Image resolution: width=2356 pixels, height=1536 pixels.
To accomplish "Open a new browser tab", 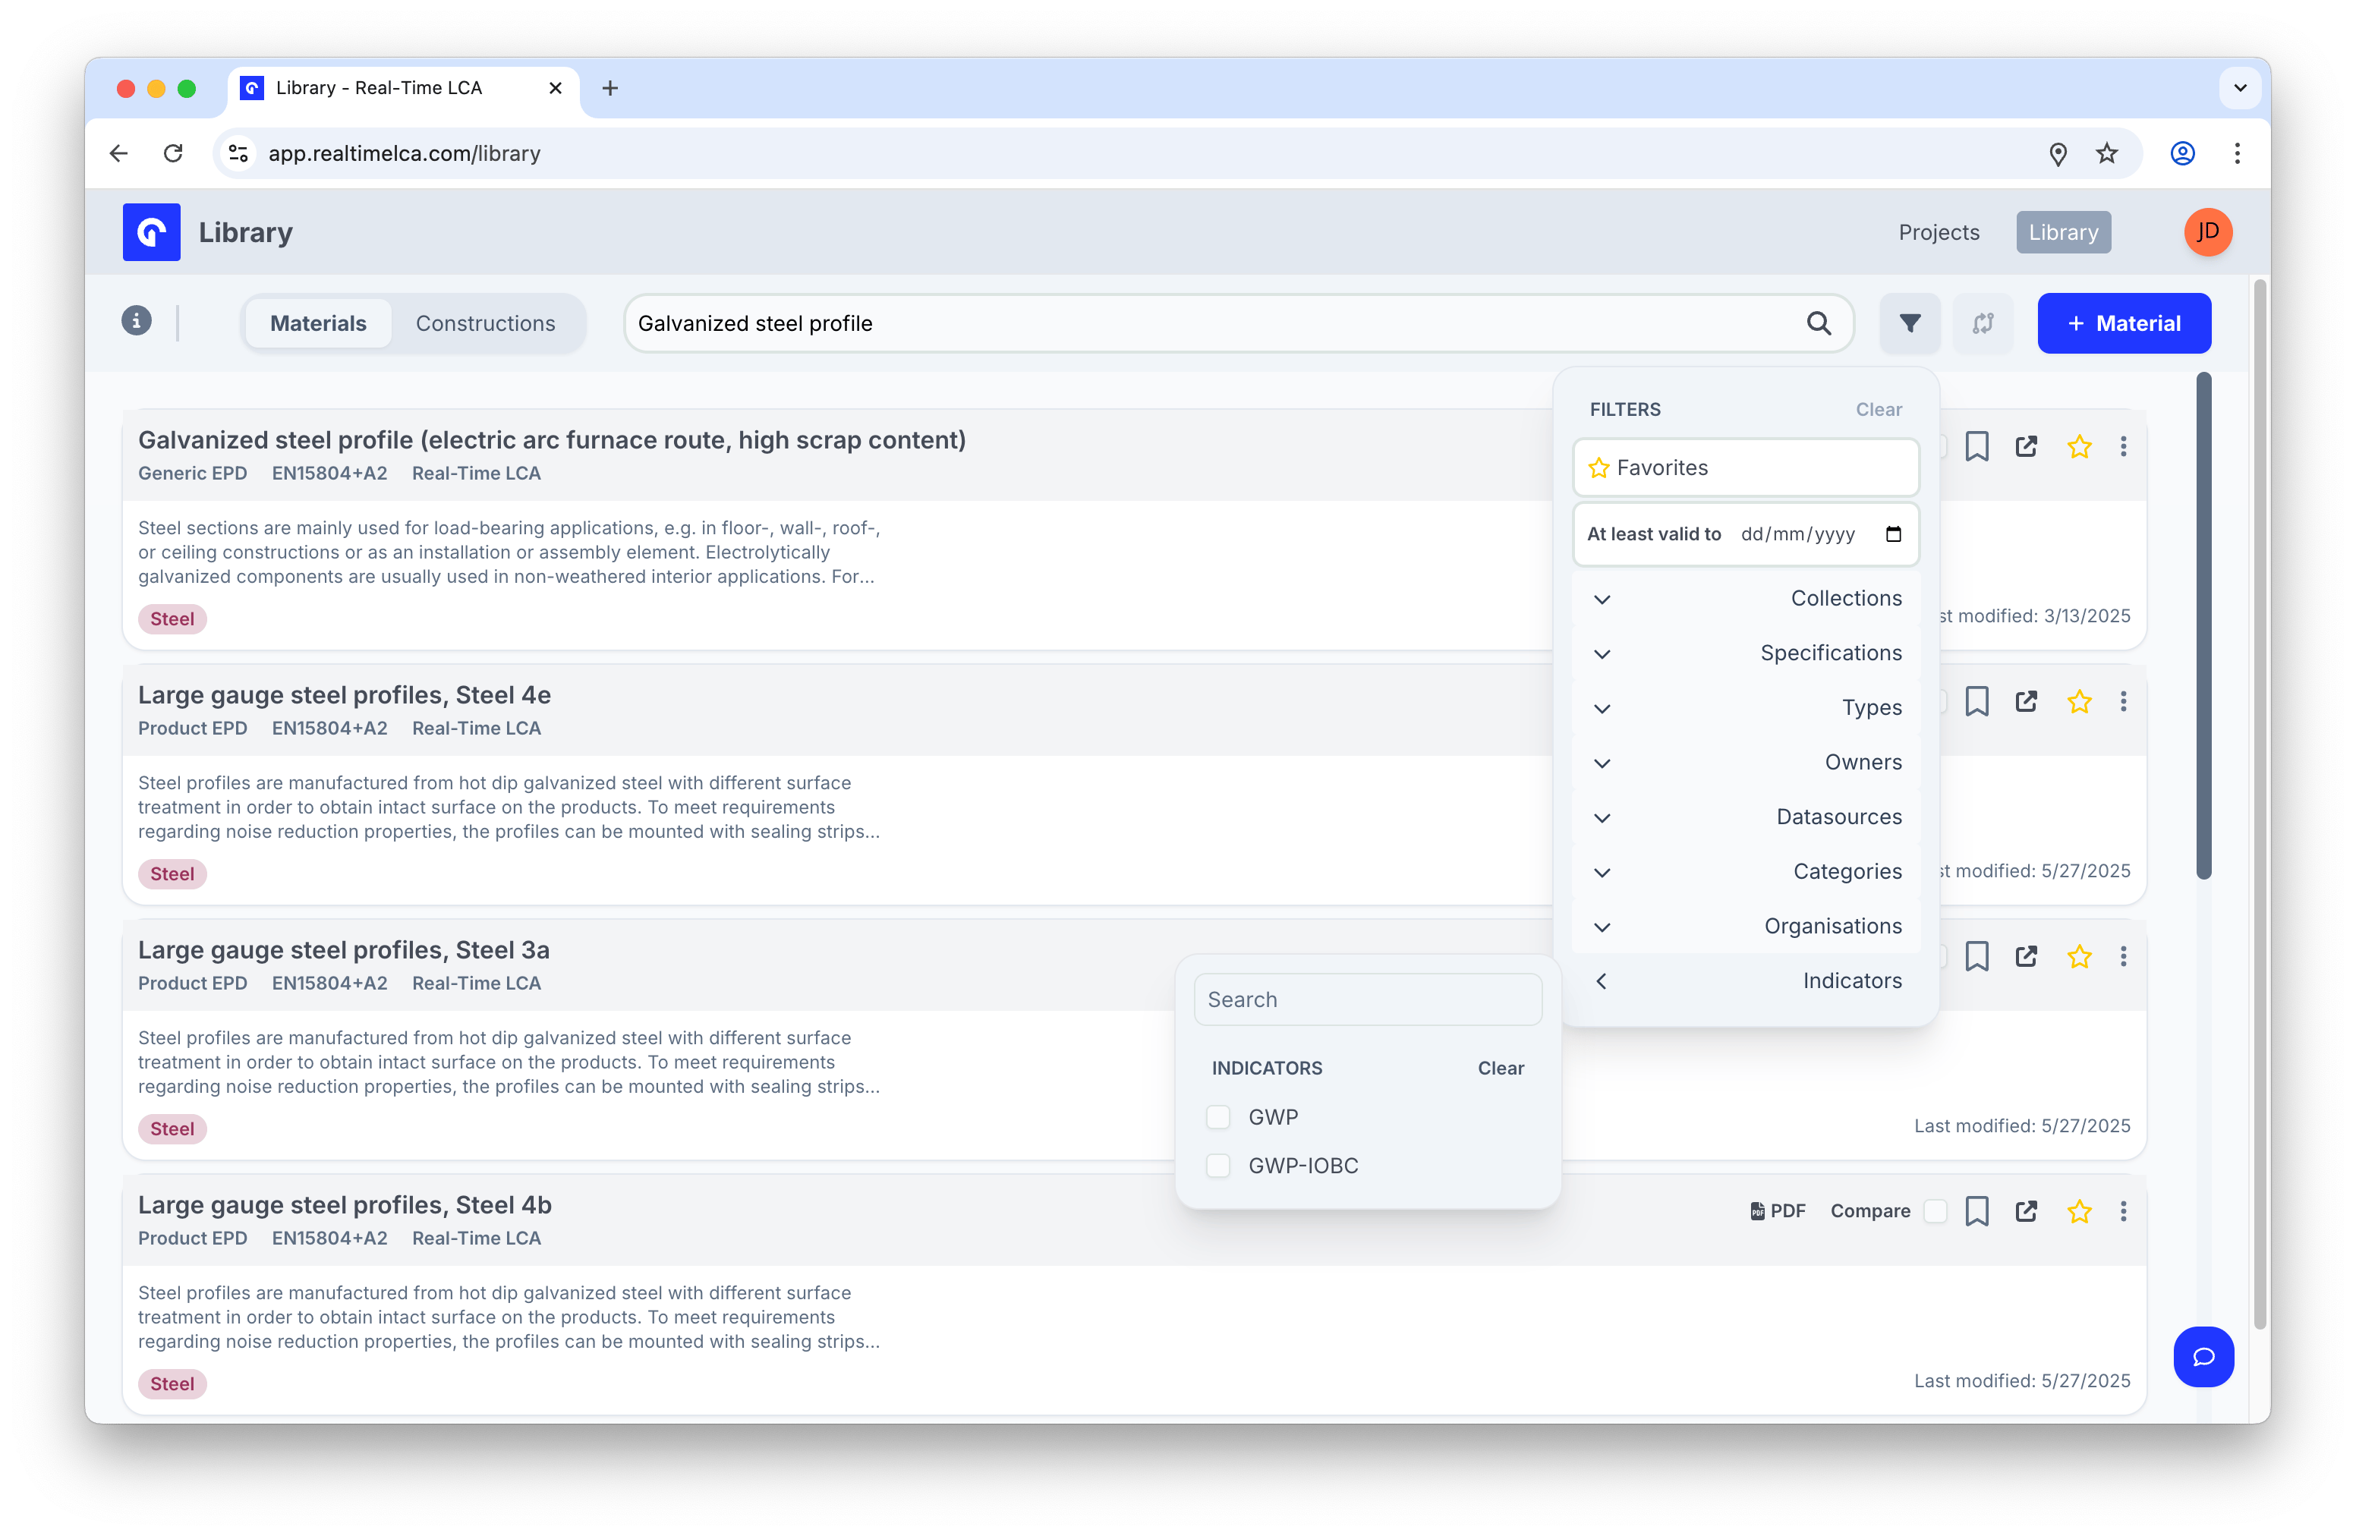I will point(611,88).
